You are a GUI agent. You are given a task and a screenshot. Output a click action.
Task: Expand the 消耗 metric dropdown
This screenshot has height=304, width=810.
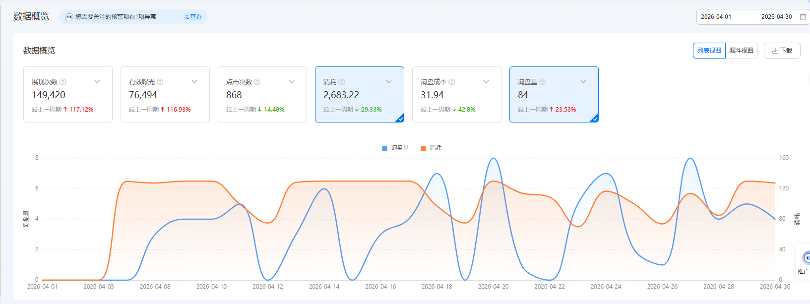tap(389, 82)
